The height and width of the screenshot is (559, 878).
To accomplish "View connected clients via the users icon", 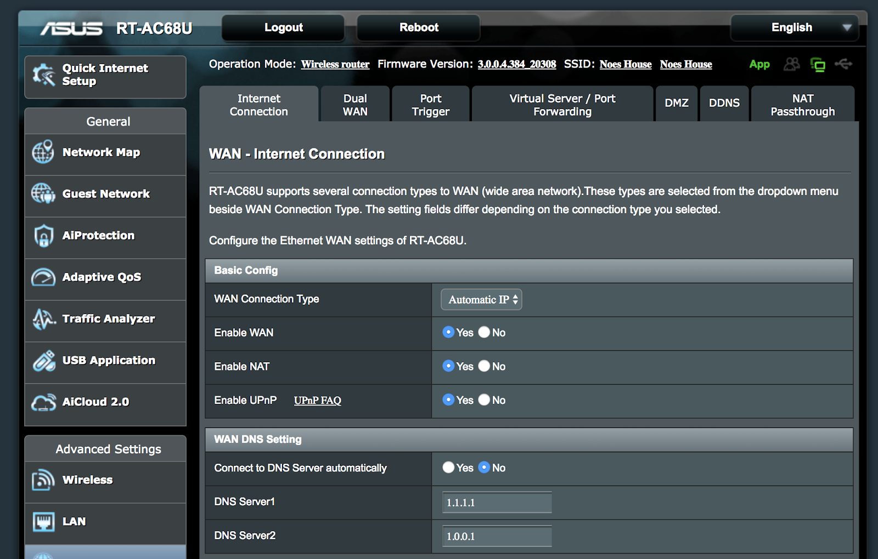I will 792,64.
